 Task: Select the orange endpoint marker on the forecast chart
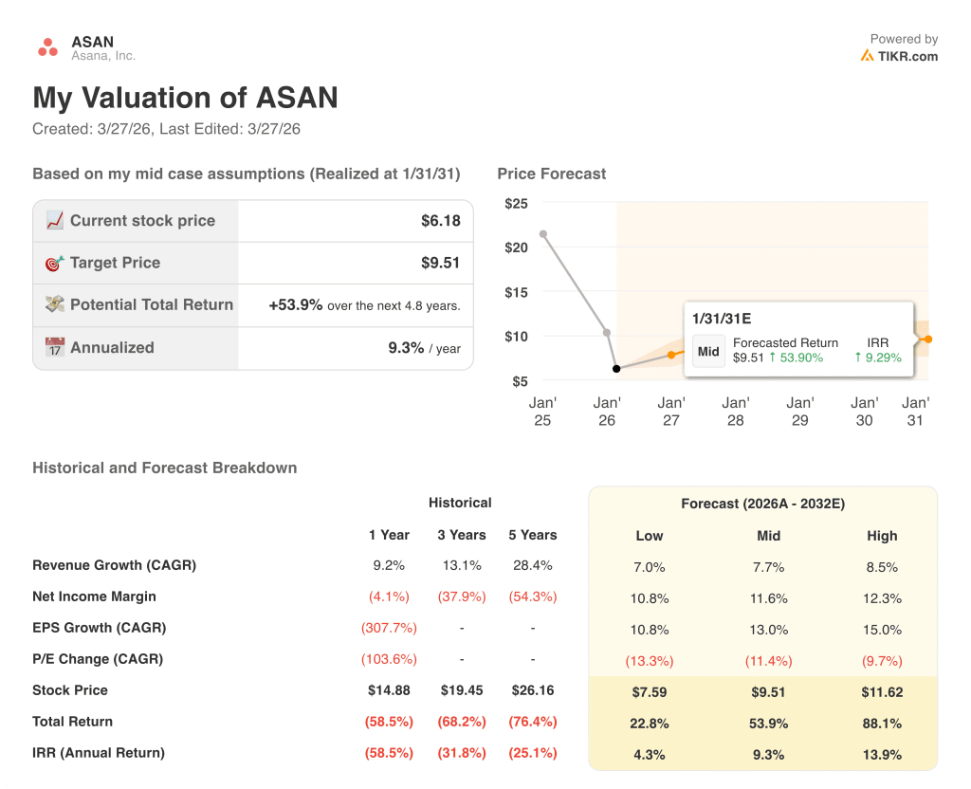point(926,337)
